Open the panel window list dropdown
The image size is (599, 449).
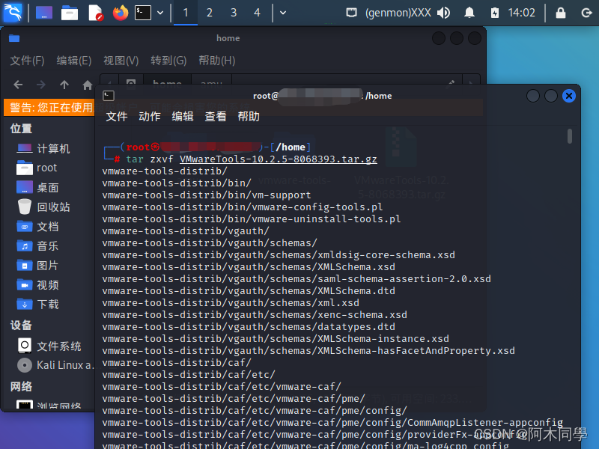283,13
